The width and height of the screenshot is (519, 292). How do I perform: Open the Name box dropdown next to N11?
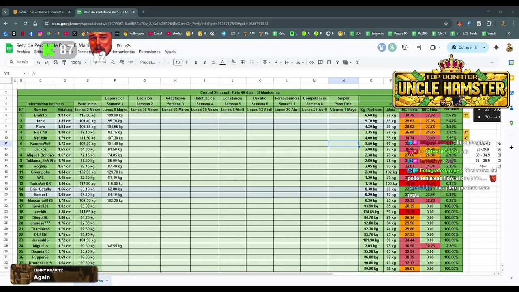point(24,73)
